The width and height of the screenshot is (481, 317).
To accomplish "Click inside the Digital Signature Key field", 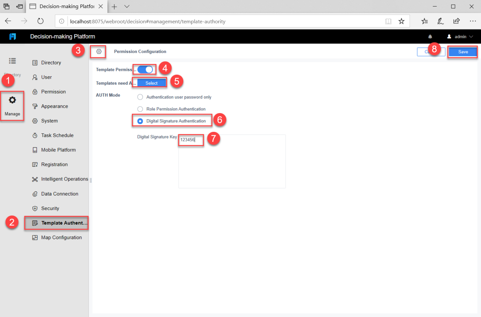I will (x=190, y=140).
